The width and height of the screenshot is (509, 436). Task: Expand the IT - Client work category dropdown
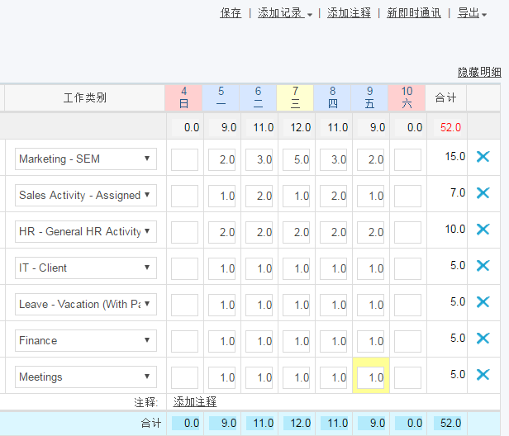[x=86, y=268]
